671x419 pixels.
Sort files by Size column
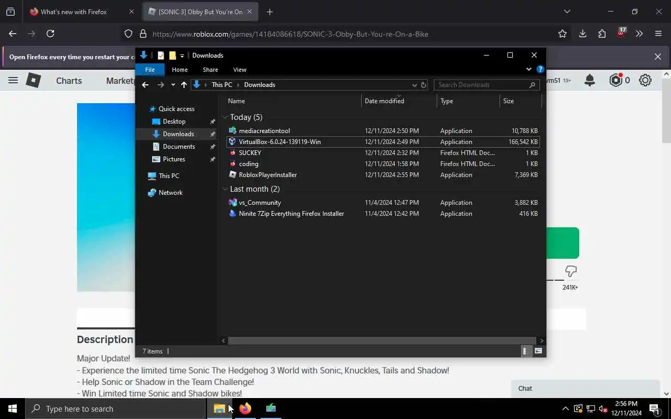(521, 101)
